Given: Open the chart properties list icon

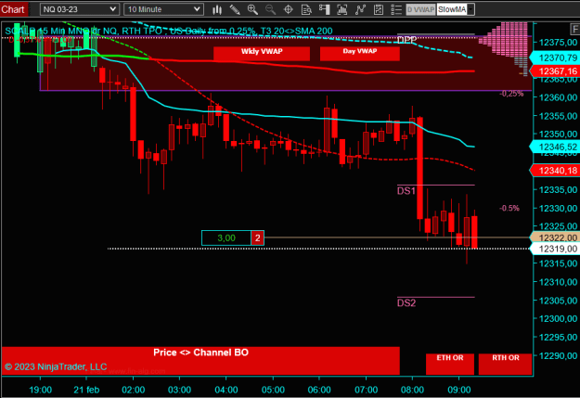Looking at the screenshot, I should coord(396,9).
